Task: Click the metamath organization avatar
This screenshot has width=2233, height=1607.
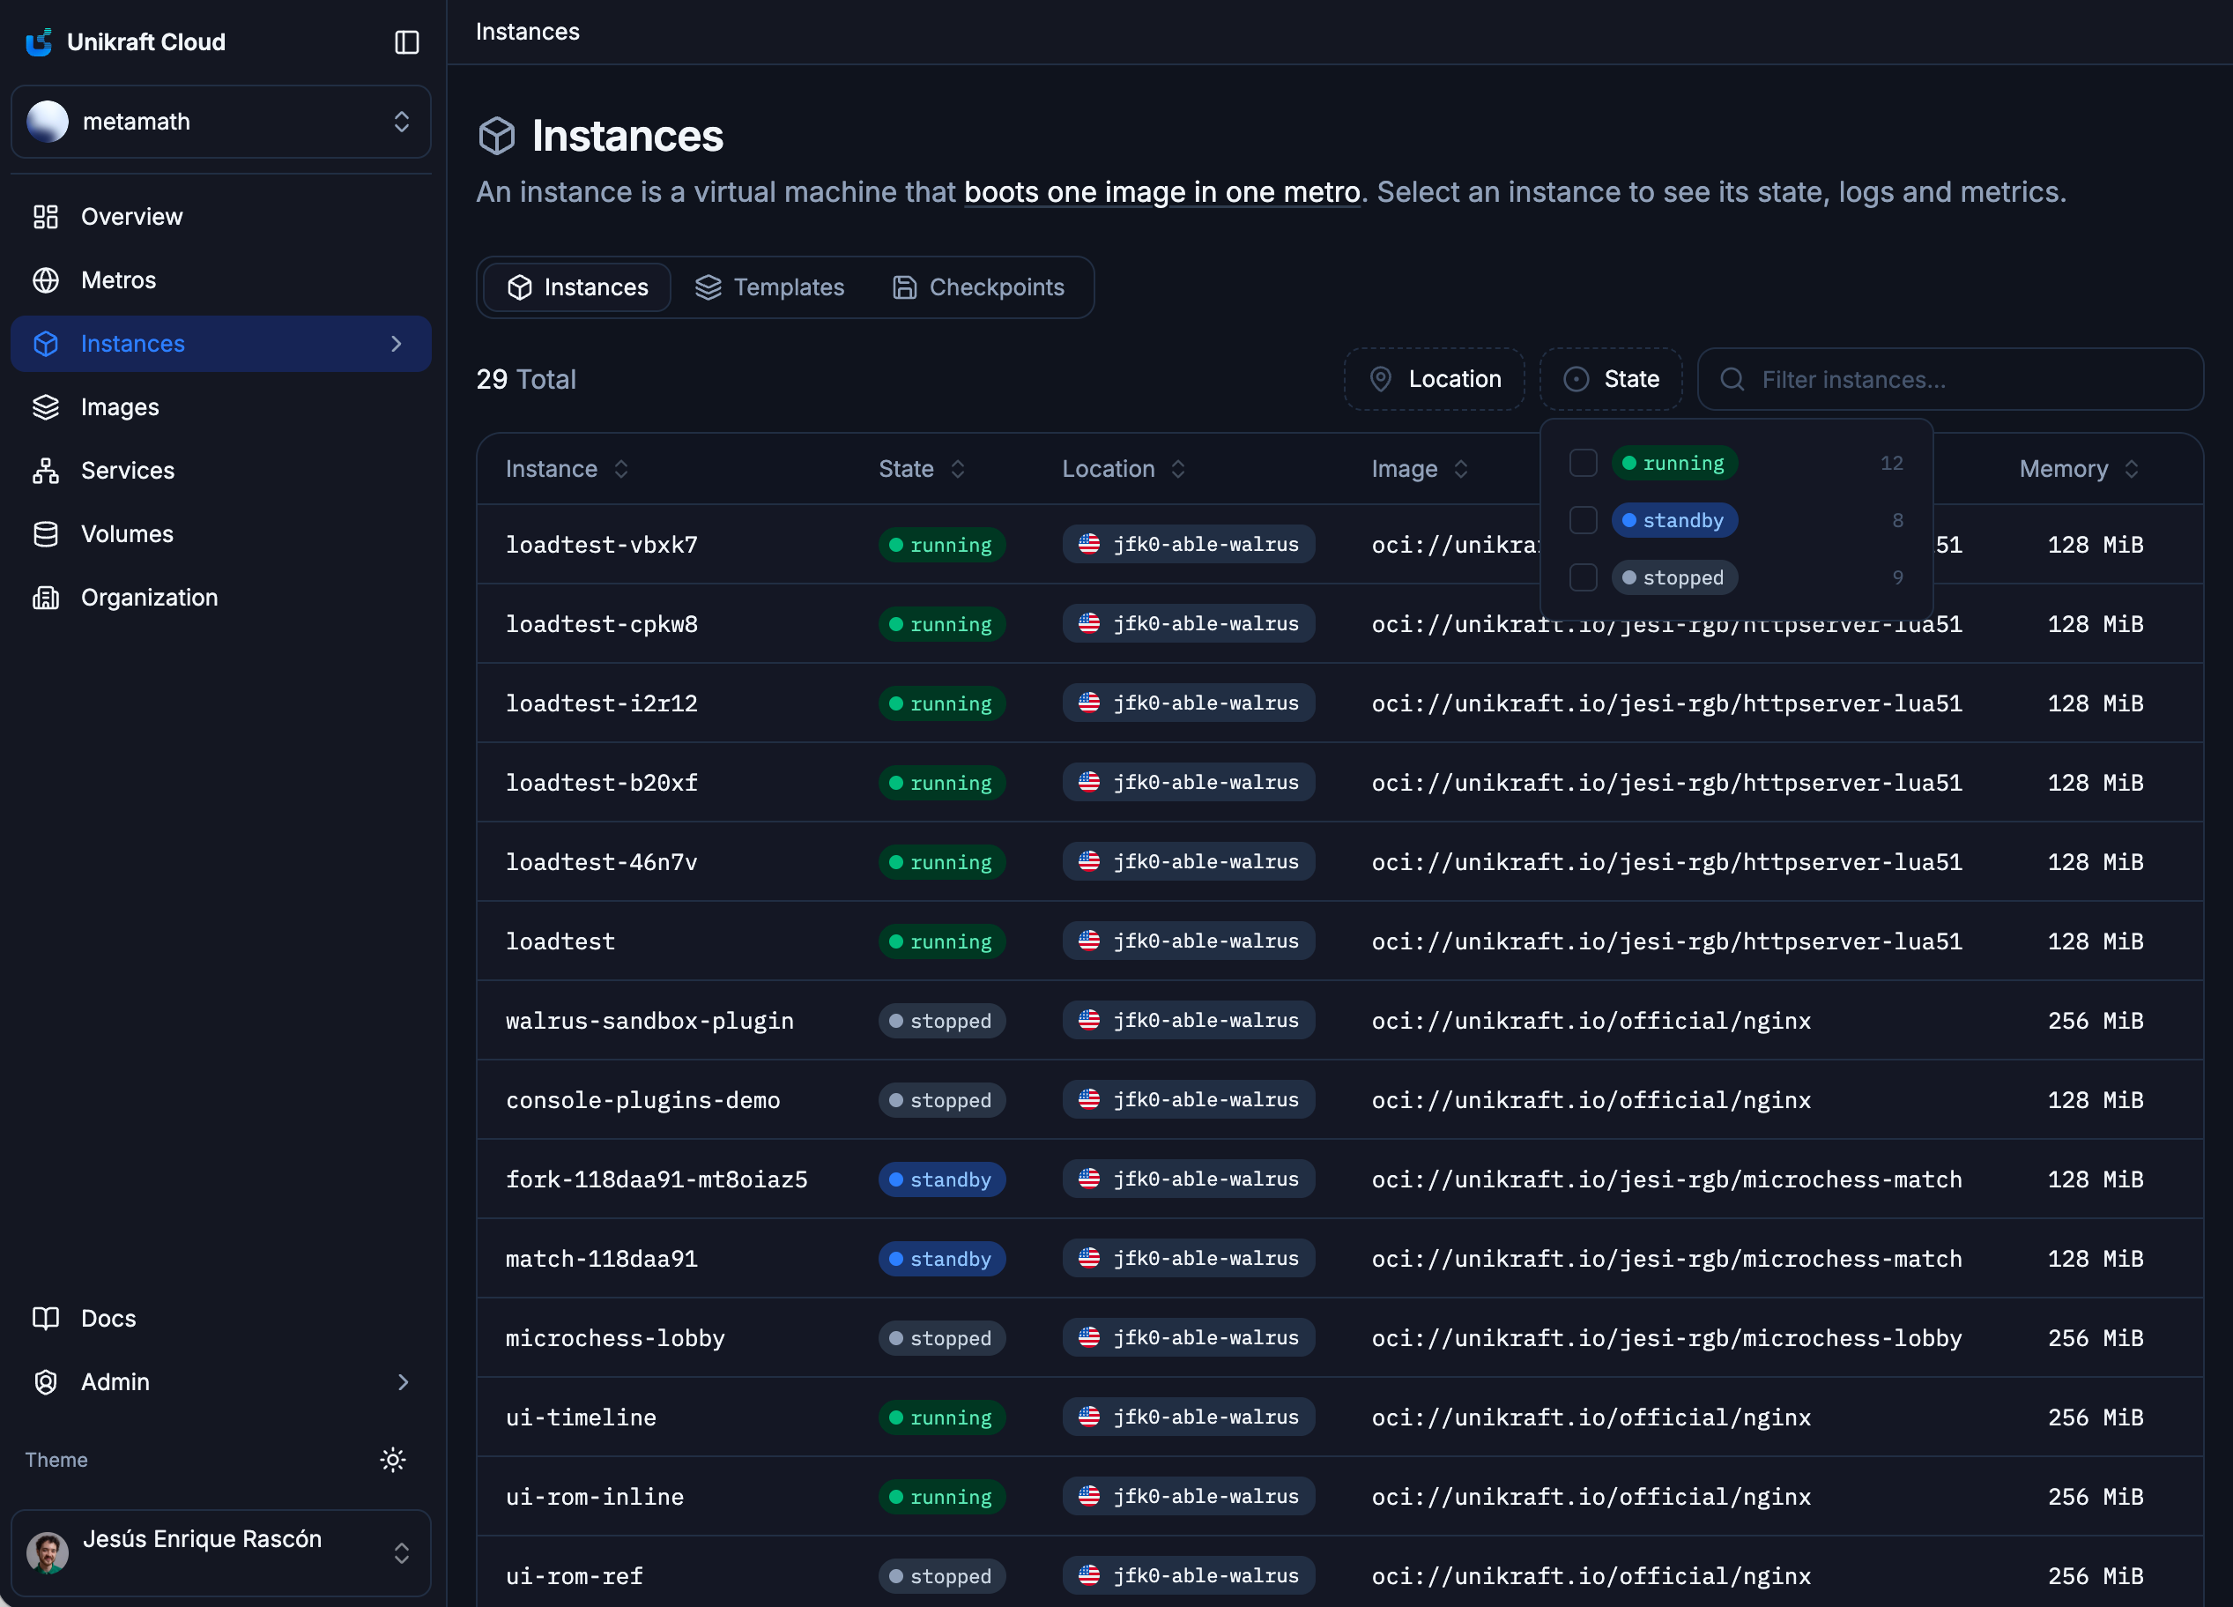Action: tap(48, 123)
